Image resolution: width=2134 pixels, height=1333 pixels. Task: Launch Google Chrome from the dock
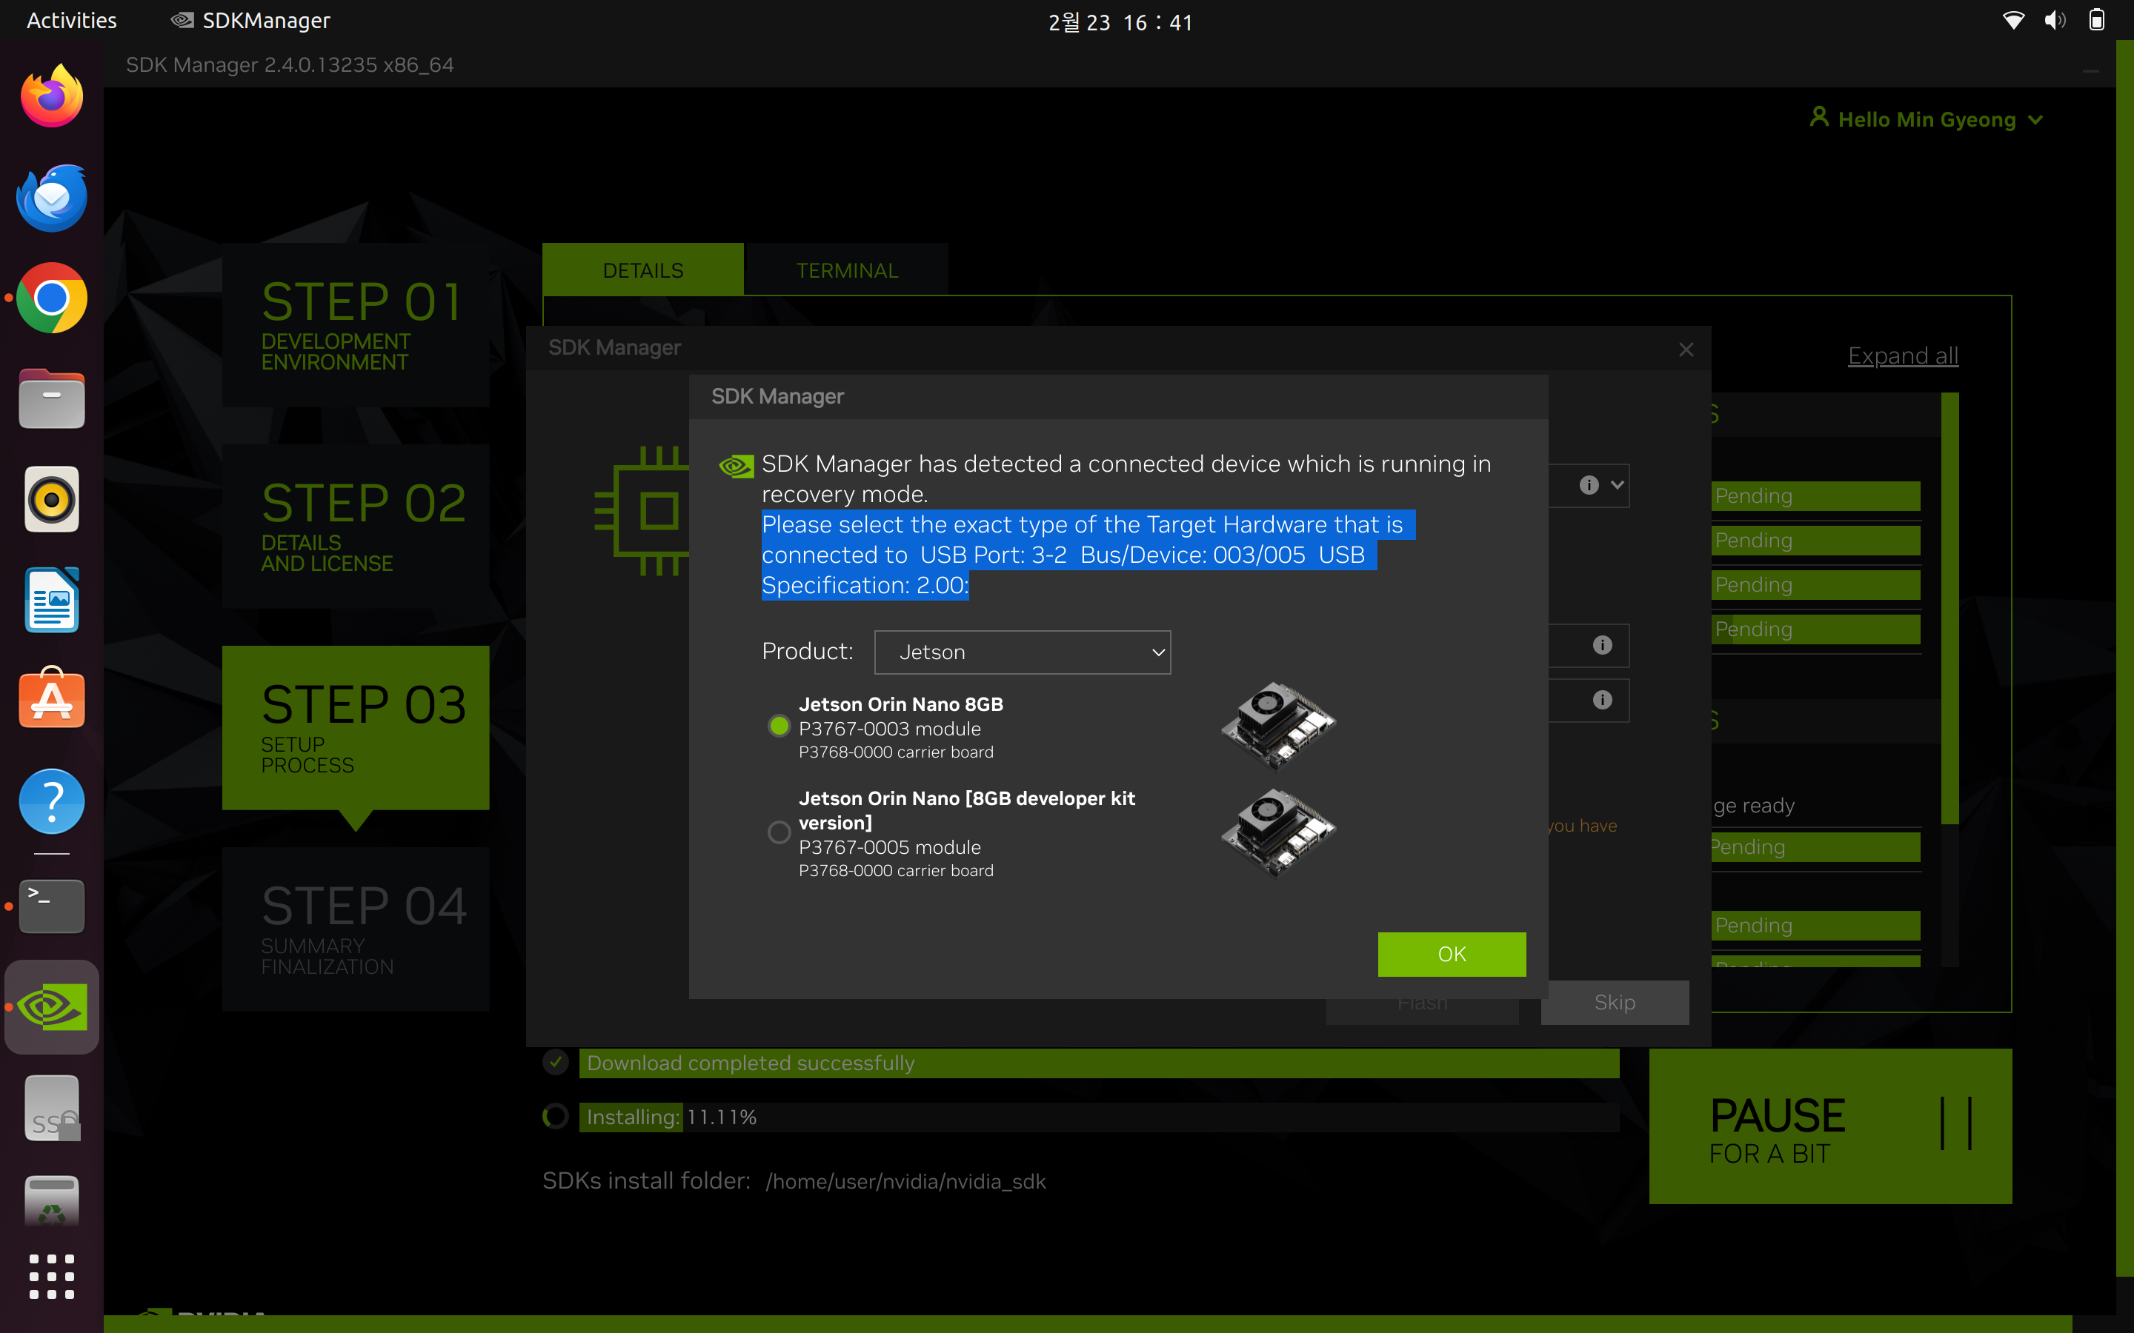[x=52, y=298]
